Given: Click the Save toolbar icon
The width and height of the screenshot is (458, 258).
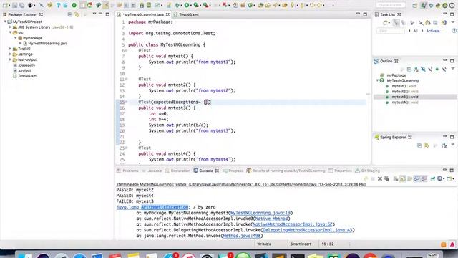Looking at the screenshot, I should [14, 5].
